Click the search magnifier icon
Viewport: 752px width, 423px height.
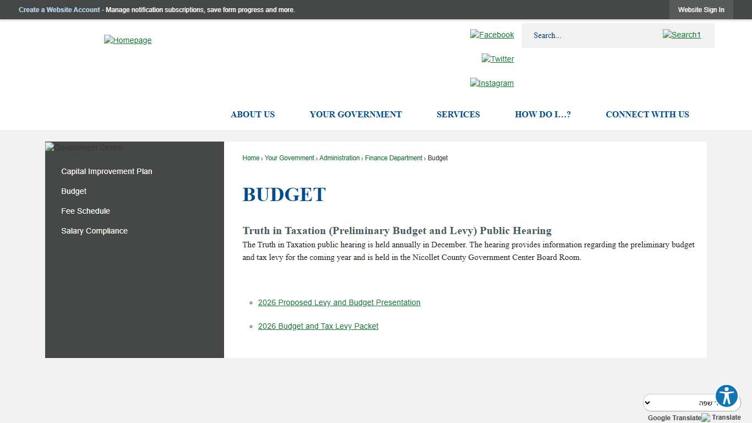pyautogui.click(x=682, y=35)
